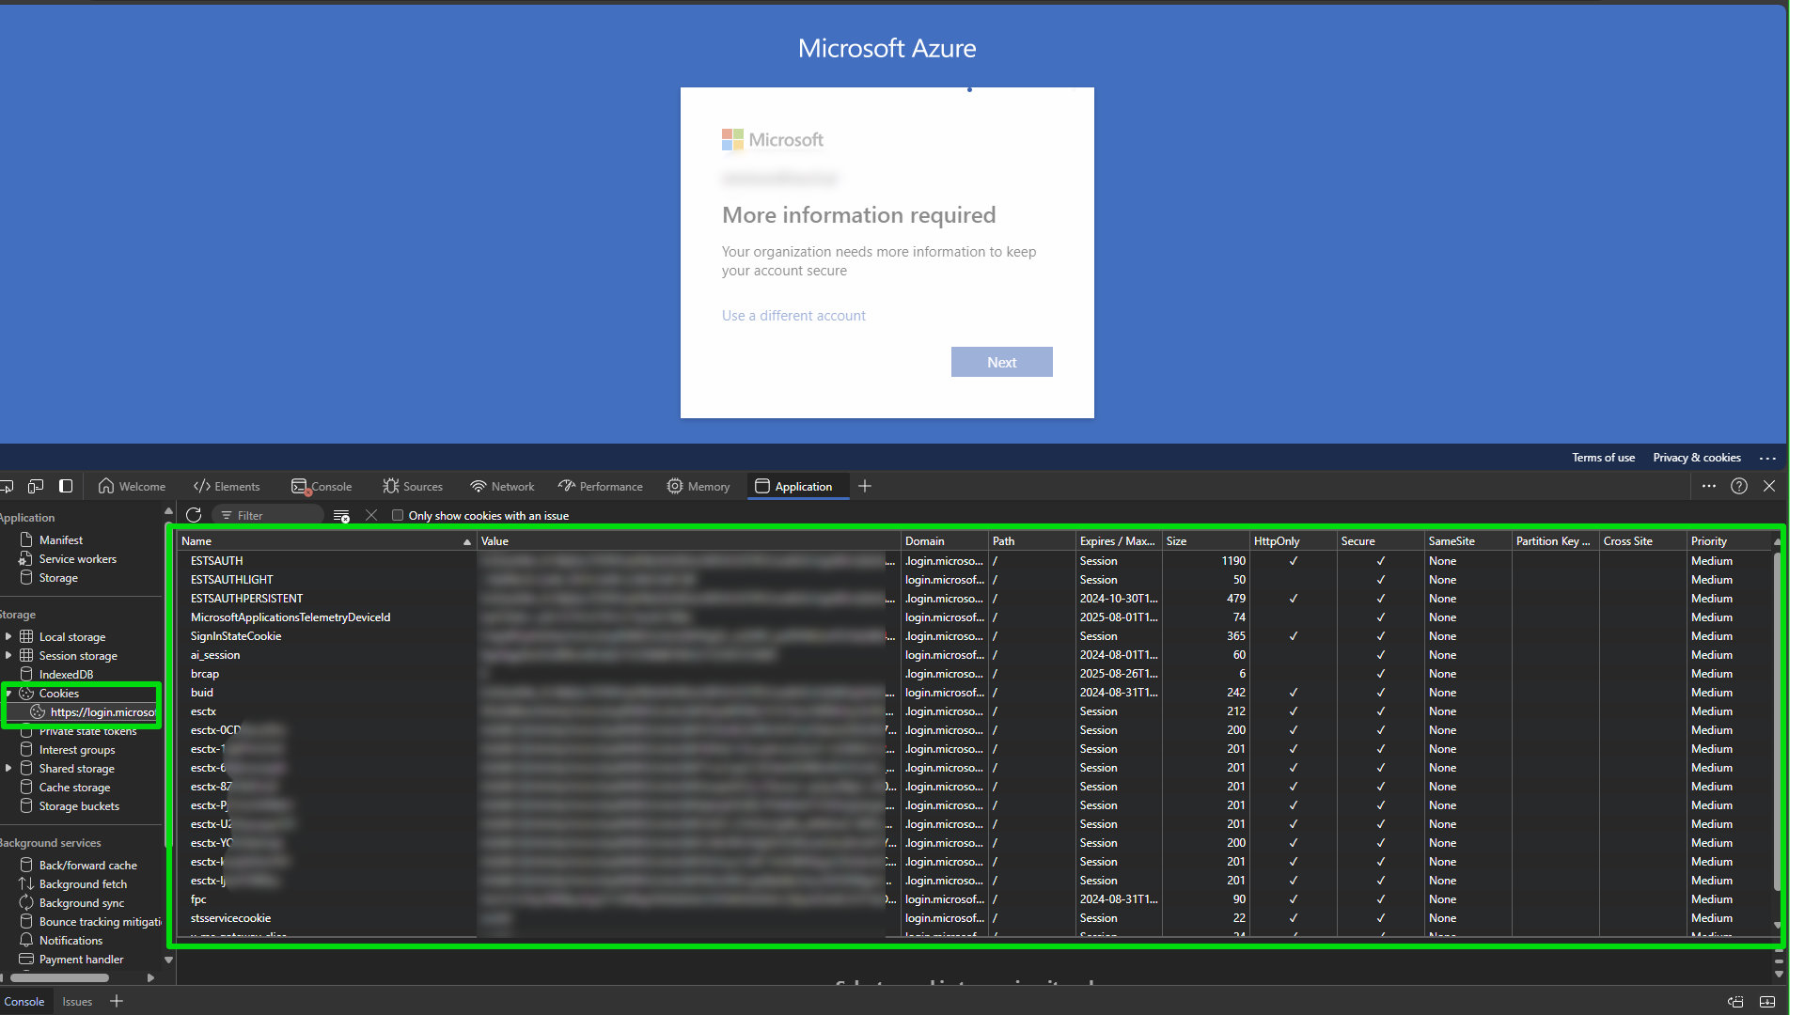Sort cookies by Expires / Max-Age header
The height and width of the screenshot is (1015, 1805).
(1119, 541)
